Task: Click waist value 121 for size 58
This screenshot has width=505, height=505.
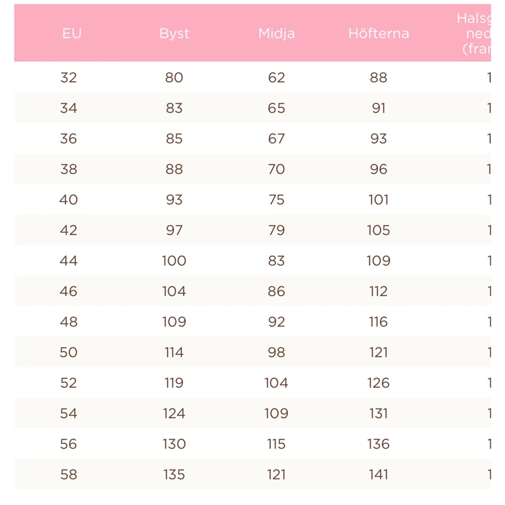Action: [277, 474]
